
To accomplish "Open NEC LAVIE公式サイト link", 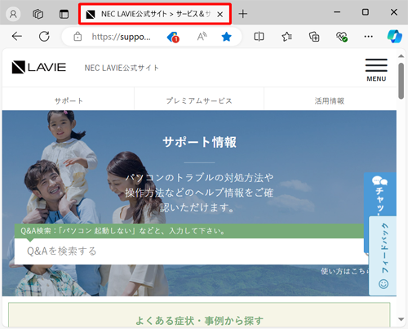I will point(122,68).
